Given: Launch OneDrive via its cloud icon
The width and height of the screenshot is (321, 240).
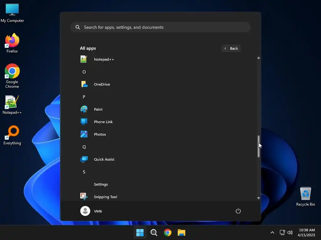Looking at the screenshot, I should (84, 84).
